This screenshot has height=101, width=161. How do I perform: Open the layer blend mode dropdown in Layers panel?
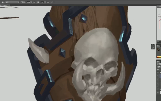159,67
